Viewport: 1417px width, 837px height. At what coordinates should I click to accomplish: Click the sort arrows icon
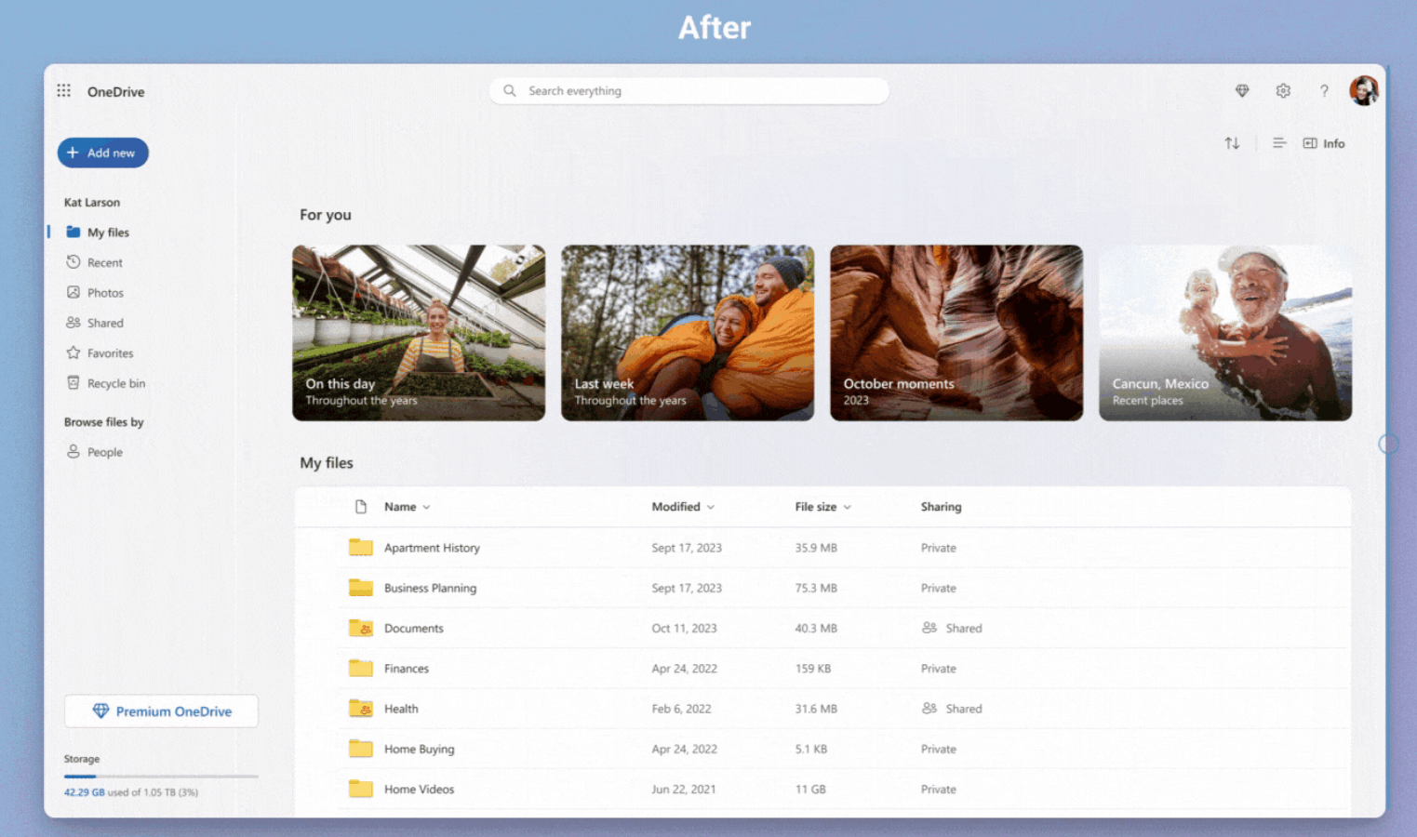[1232, 143]
